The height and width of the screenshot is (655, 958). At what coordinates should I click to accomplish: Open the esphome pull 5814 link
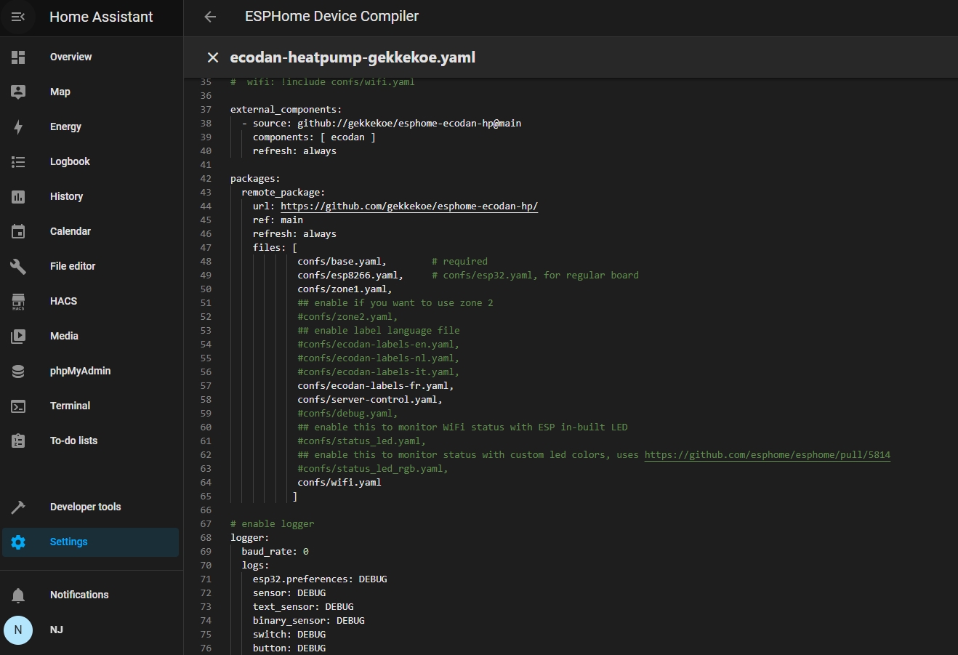[767, 455]
